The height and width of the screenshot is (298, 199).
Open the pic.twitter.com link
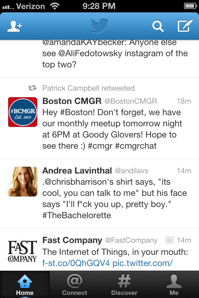click(142, 263)
